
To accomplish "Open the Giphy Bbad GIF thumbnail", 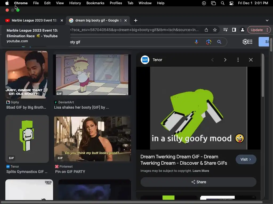I will coord(26,75).
